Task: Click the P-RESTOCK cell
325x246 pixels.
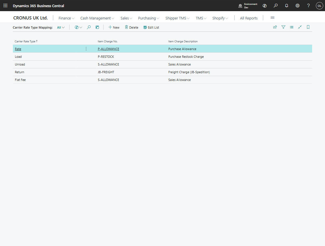Action: click(x=106, y=57)
